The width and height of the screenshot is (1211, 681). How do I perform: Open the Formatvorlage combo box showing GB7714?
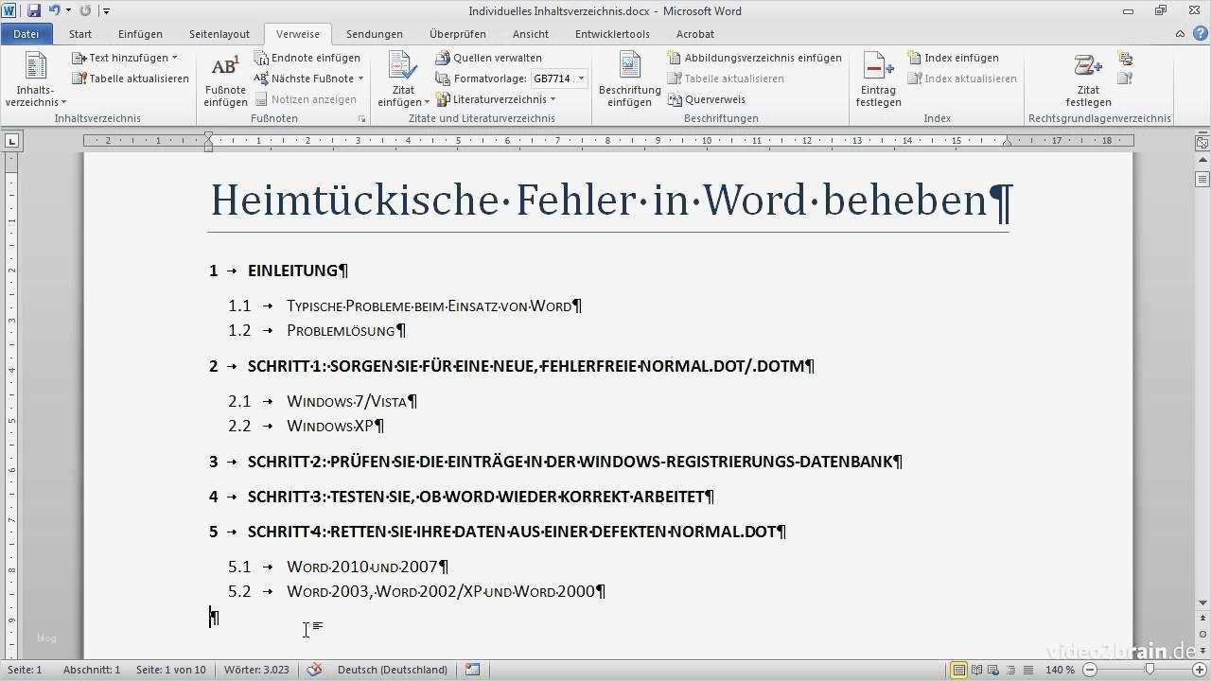click(558, 79)
